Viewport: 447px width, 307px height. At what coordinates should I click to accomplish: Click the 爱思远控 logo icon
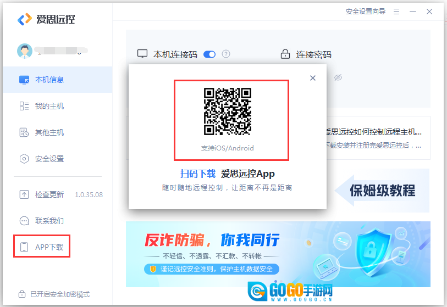click(x=25, y=19)
